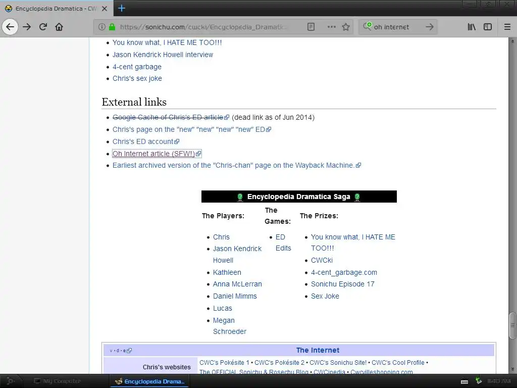
Task: Open Jason Kendrick Howell interview link
Action: tap(163, 55)
